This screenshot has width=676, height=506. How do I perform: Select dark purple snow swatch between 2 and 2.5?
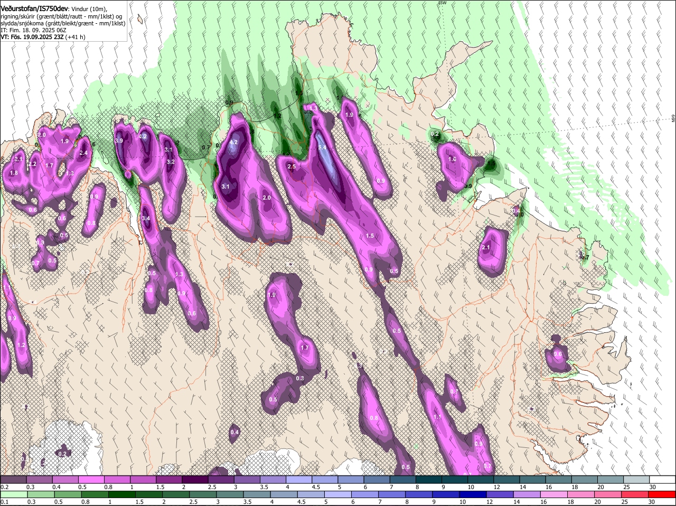(x=195, y=480)
